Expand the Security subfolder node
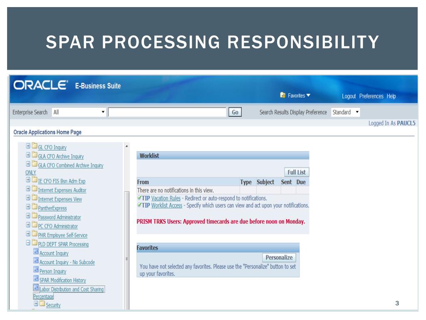The height and width of the screenshot is (320, 426). 36,303
